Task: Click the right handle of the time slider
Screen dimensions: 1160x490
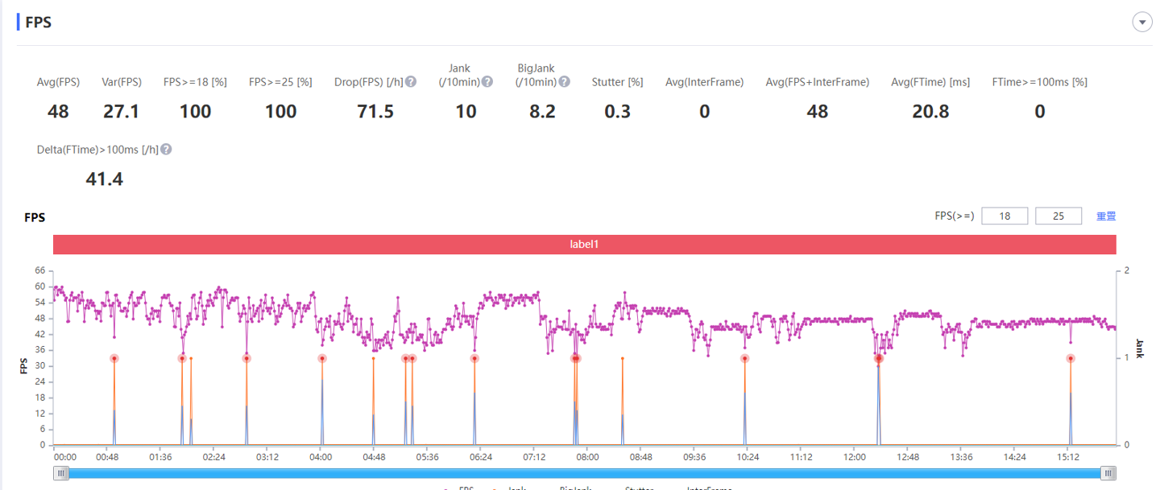Action: click(x=1109, y=473)
